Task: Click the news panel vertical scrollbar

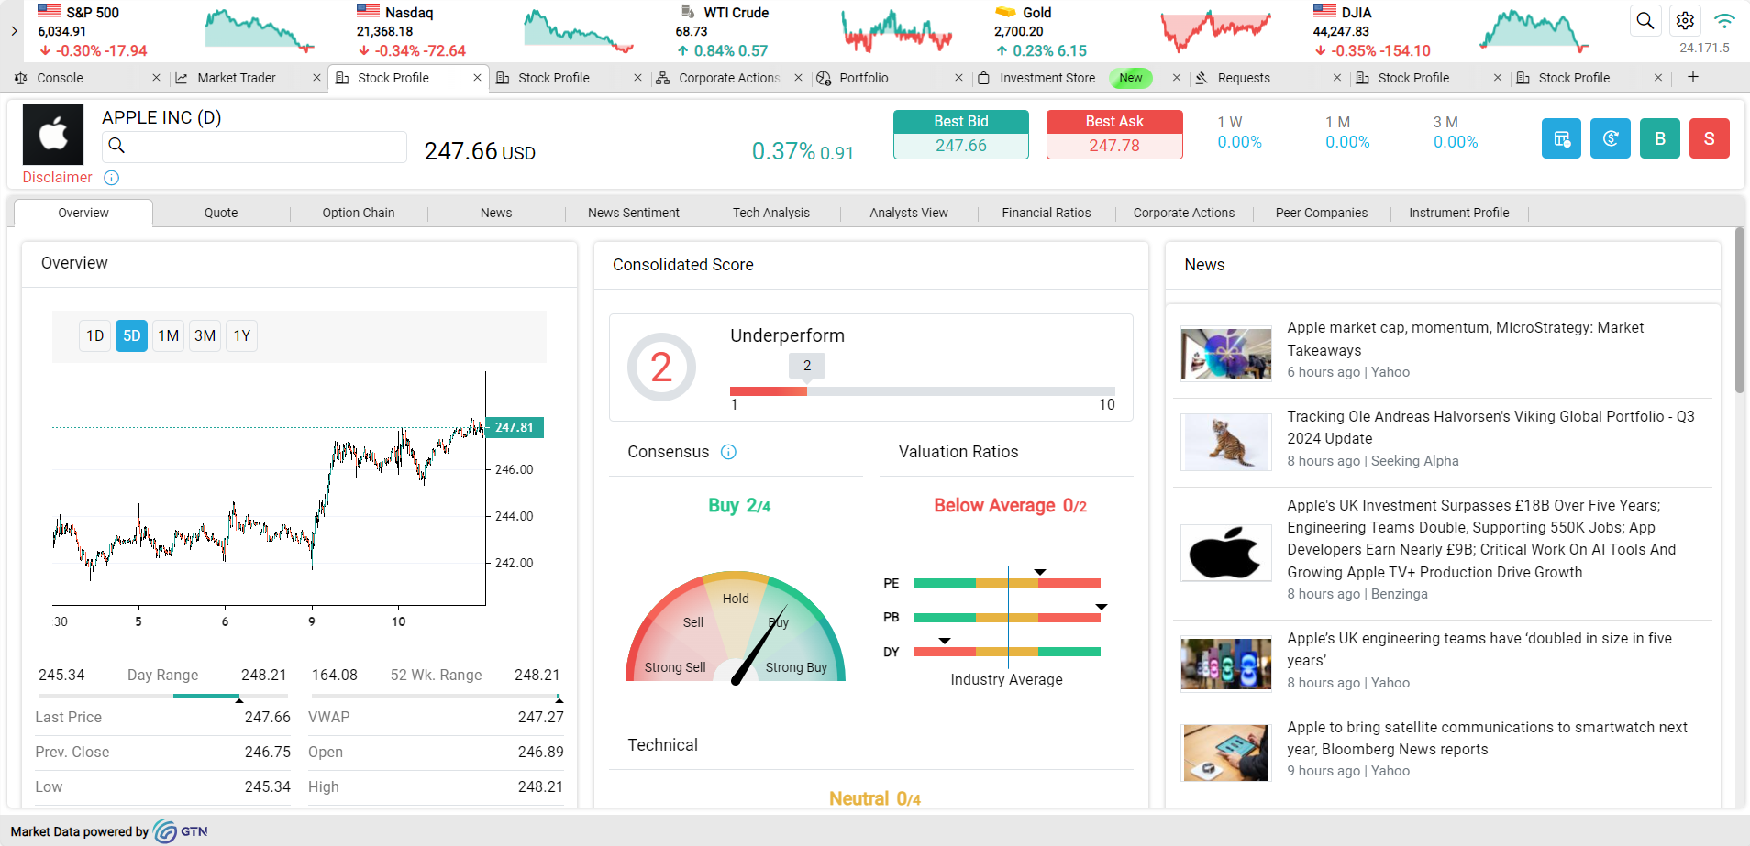Action: coord(1739,312)
